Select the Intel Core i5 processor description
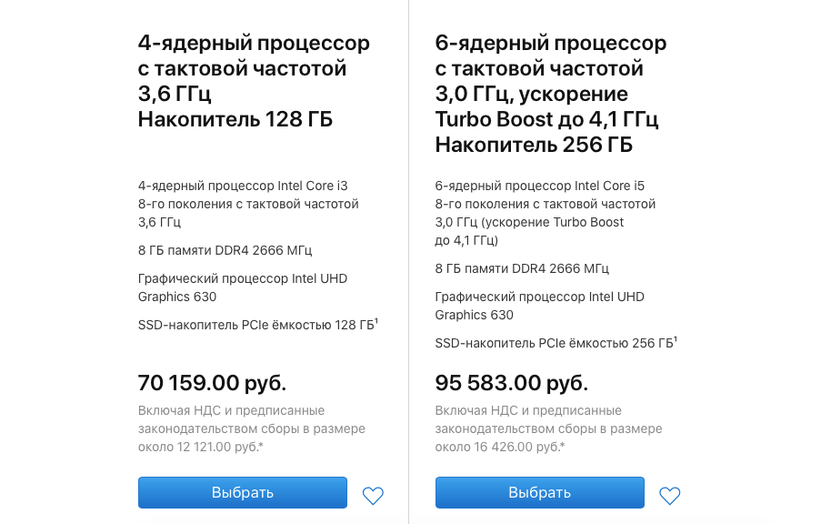 [546, 213]
